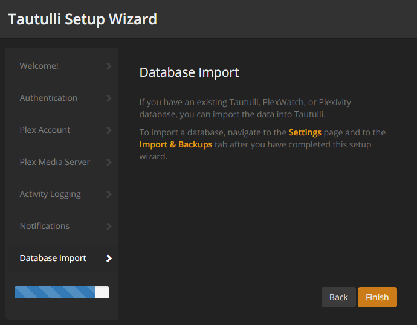Click the paragraph mentioning PlexWatch and Plexivity

tap(245, 108)
